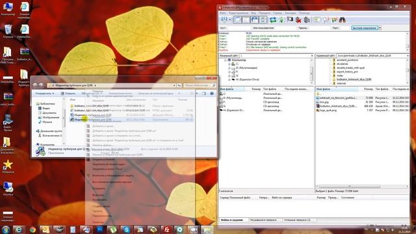
Task: Toggle Explorer preview pane icon
Action: pos(203,94)
